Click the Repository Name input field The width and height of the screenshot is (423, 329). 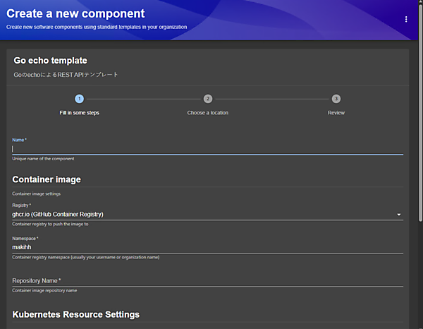click(204, 281)
